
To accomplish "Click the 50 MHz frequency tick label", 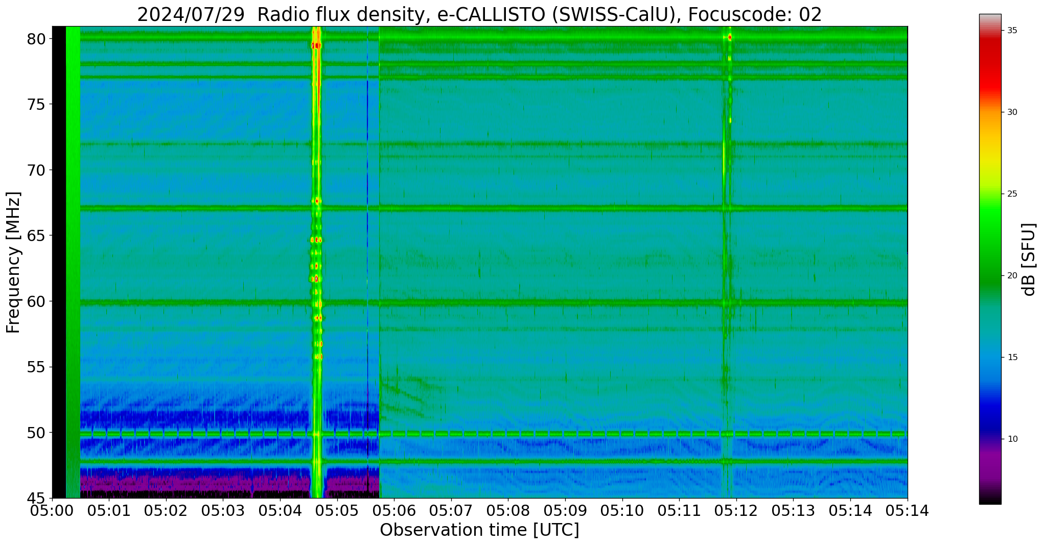I will (36, 433).
